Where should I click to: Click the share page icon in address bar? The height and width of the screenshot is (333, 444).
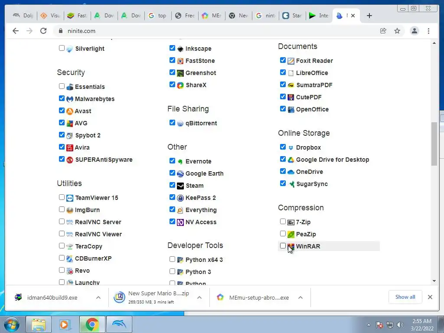pos(383,31)
